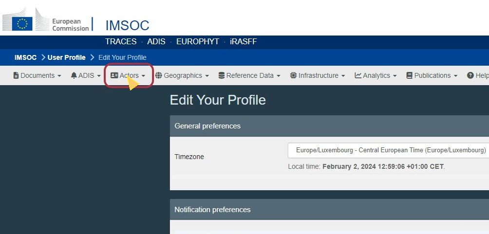Open the Timezone Europe/Luxembourg dropdown
The width and height of the screenshot is (489, 234).
[x=388, y=150]
